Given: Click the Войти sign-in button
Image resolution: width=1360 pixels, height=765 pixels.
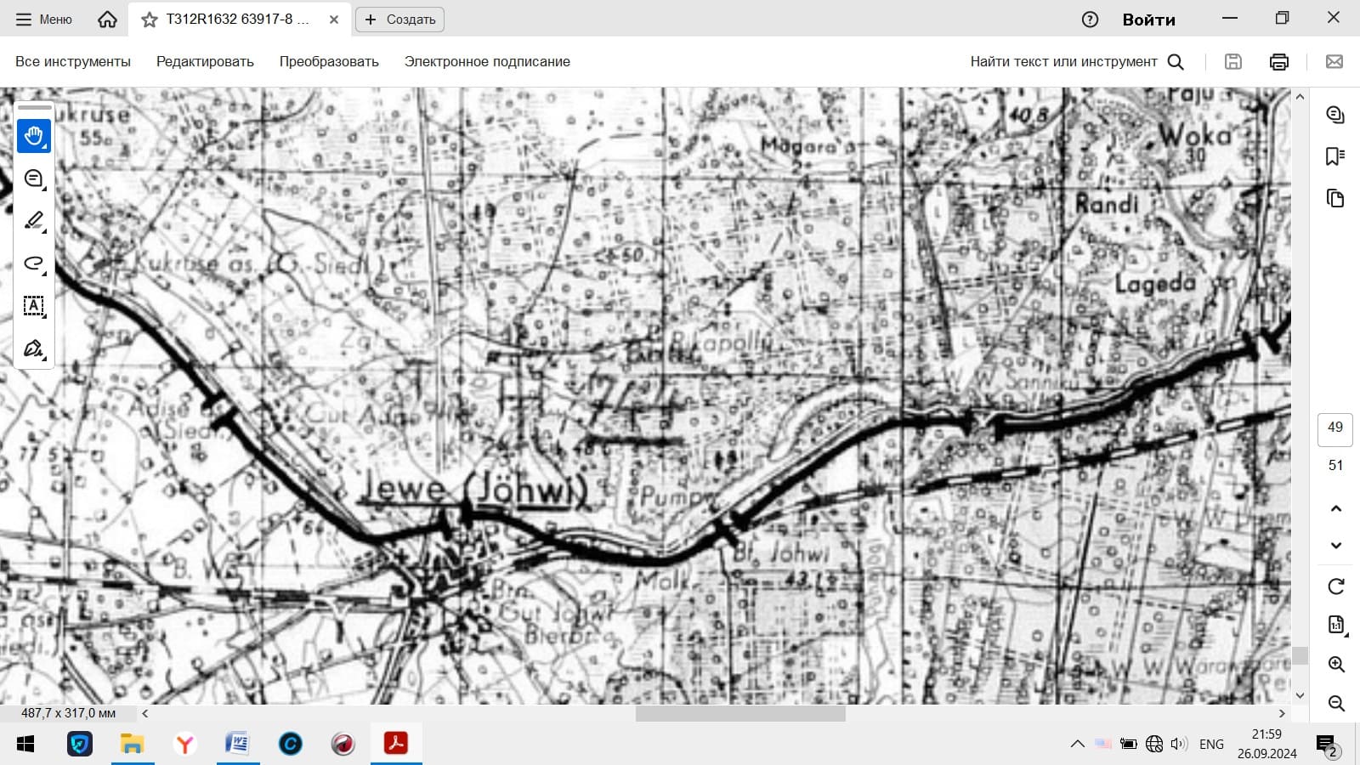Looking at the screenshot, I should pyautogui.click(x=1148, y=20).
